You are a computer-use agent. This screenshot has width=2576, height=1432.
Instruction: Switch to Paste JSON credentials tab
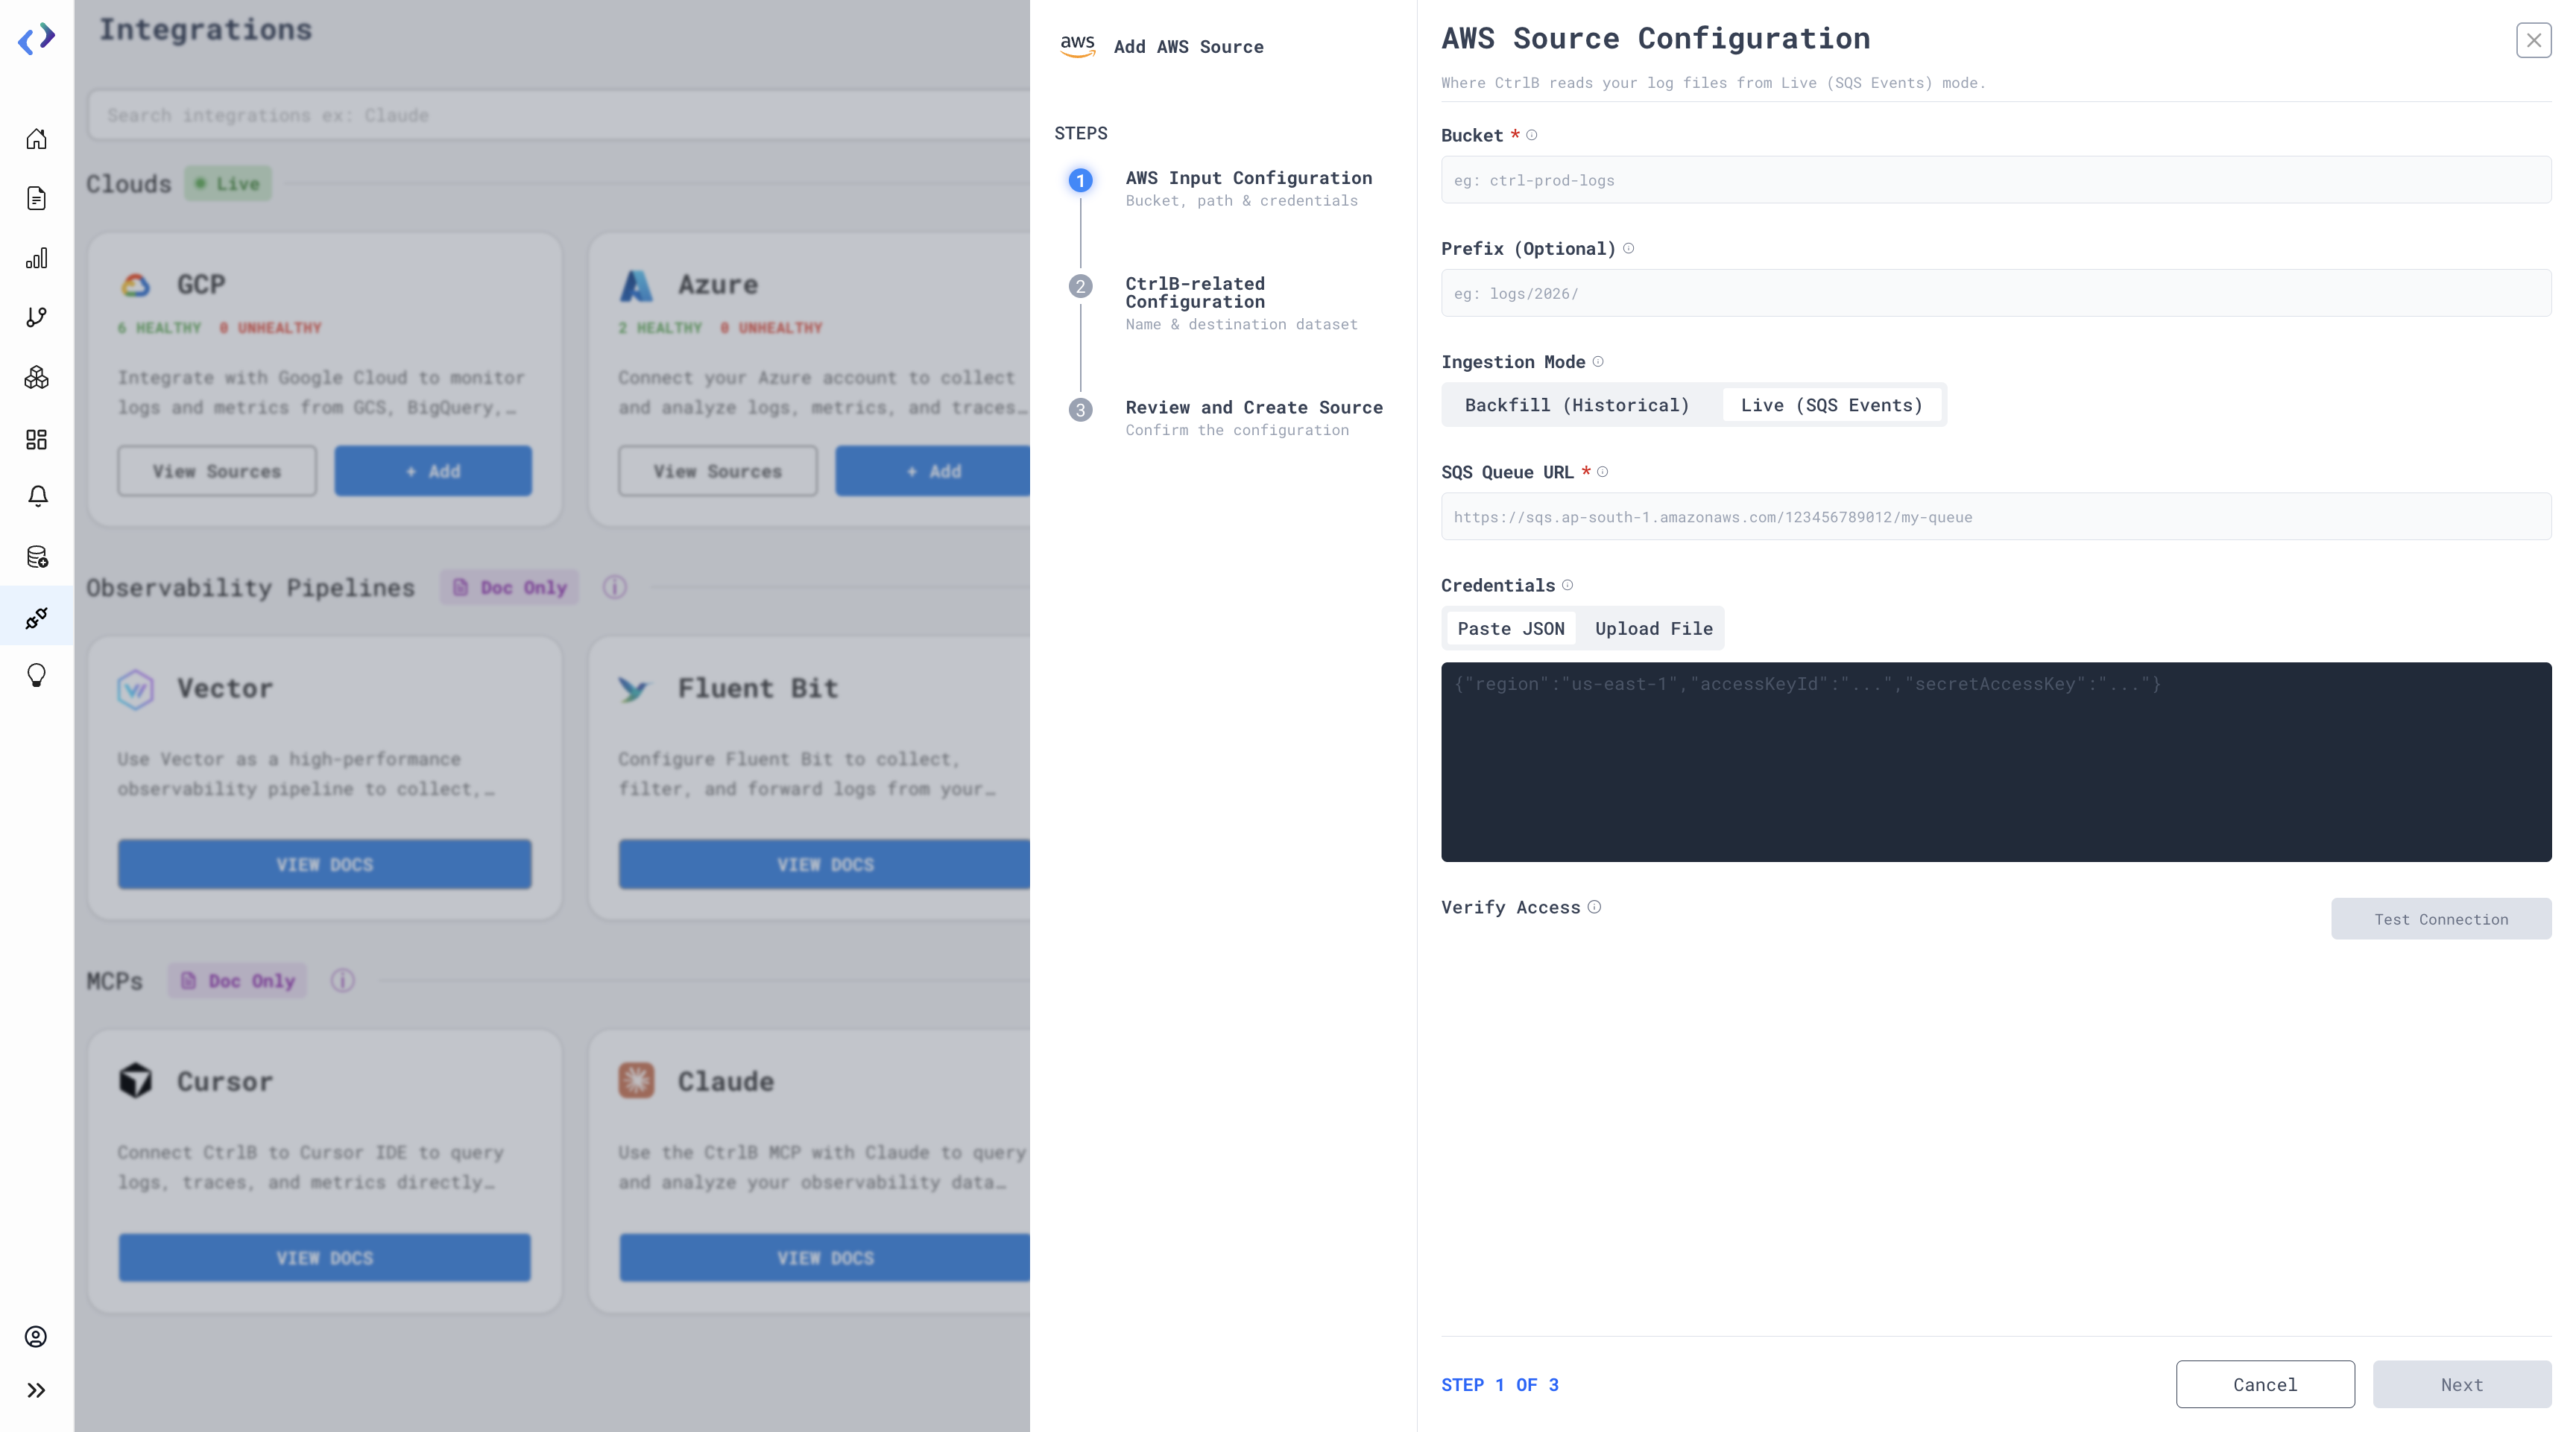(x=1510, y=629)
